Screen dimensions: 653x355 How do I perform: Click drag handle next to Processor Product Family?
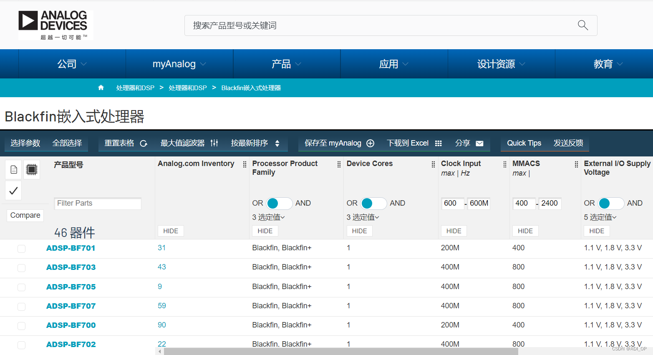(339, 164)
